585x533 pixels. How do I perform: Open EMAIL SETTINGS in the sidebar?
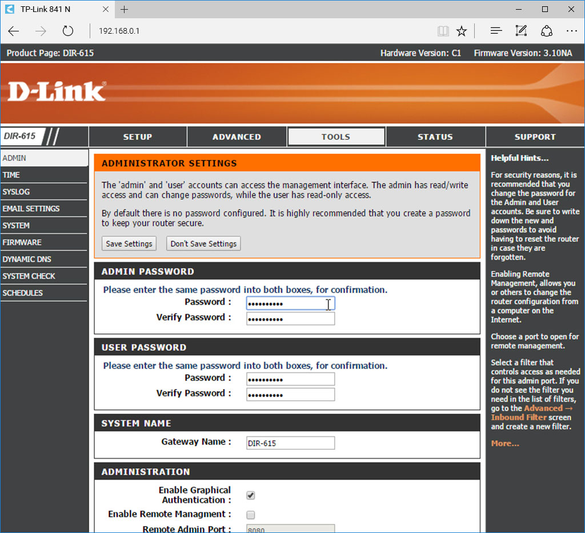(44, 209)
